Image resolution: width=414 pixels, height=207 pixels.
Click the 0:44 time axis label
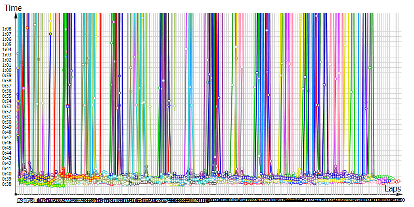tap(7, 153)
